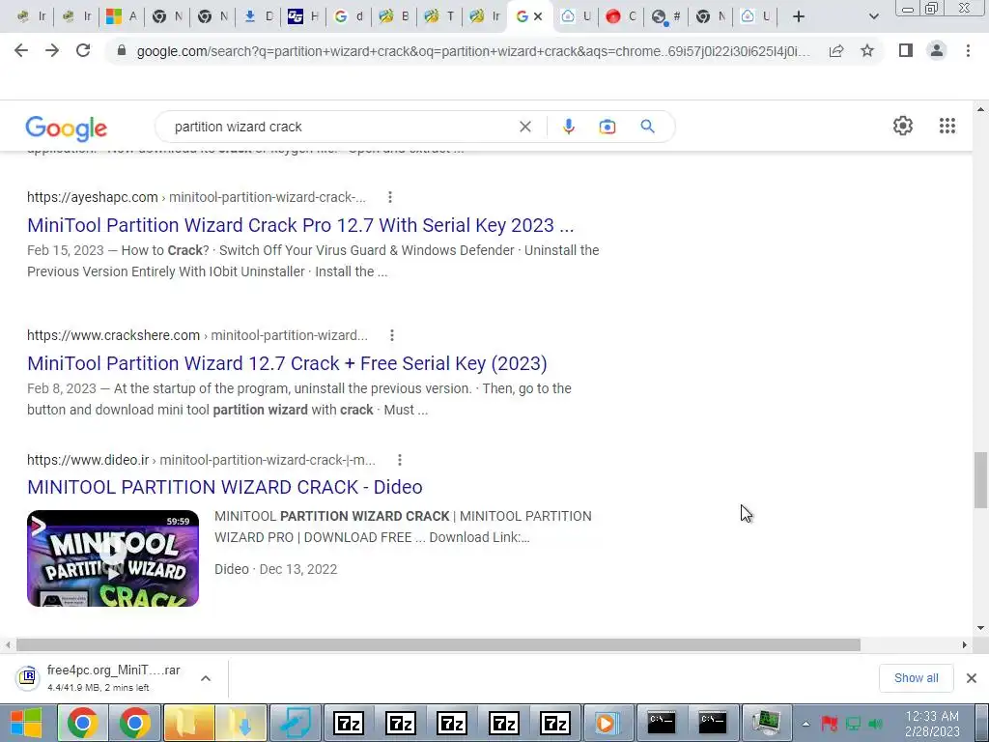
Task: Open MiniTool Partition Wizard Crack Pro 12.7 link
Action: click(300, 225)
